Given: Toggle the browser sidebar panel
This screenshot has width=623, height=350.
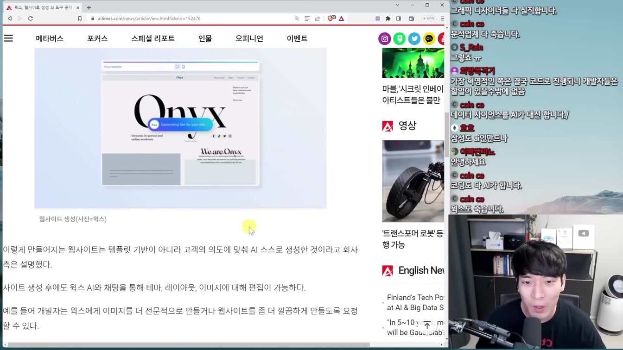Looking at the screenshot, I should point(399,19).
